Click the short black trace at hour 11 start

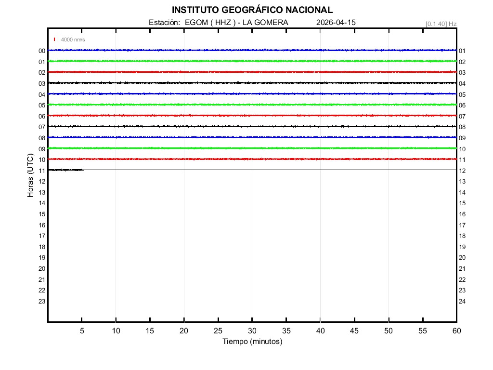click(66, 170)
